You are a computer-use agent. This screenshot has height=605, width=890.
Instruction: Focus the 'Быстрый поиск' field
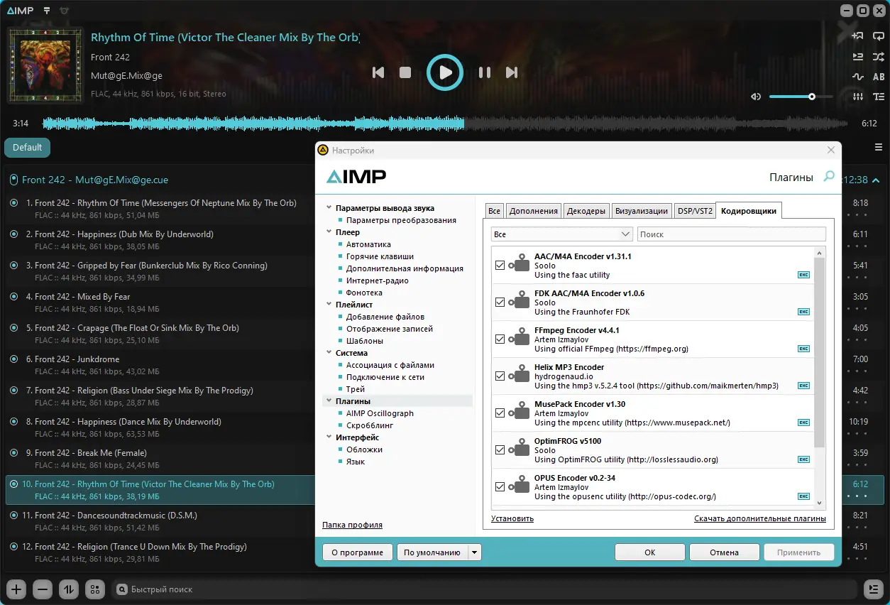[x=486, y=589]
